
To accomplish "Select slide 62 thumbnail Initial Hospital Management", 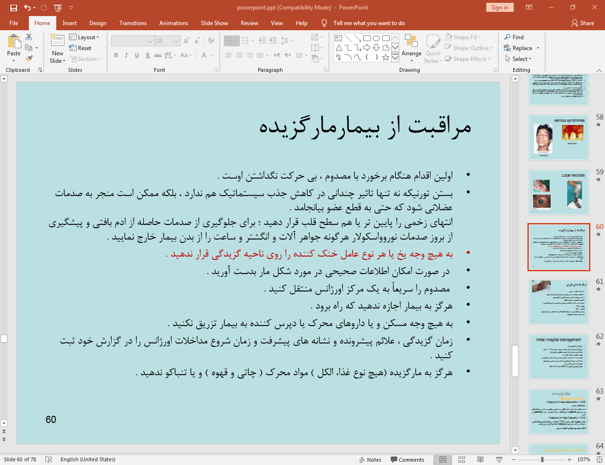I will point(559,357).
